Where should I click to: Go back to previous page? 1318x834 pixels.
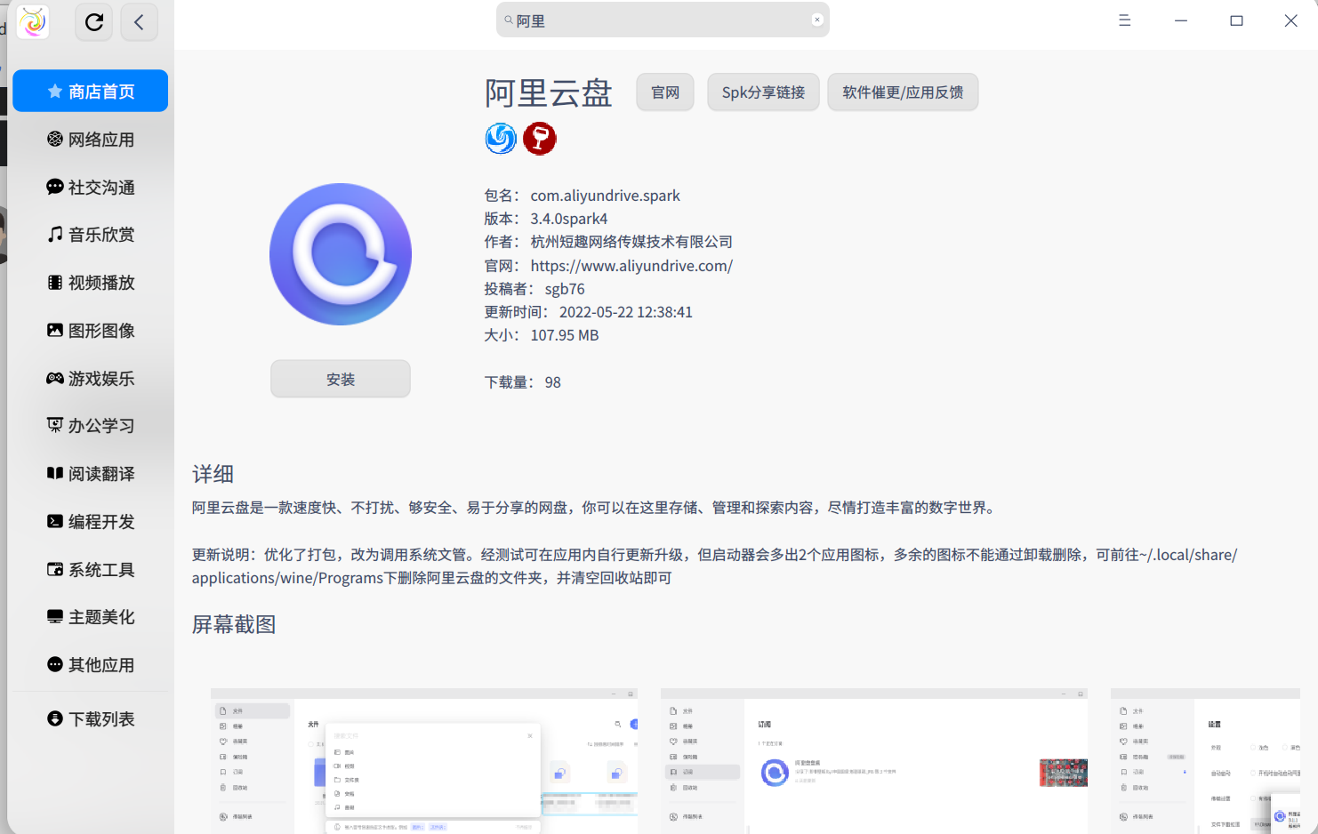click(139, 22)
